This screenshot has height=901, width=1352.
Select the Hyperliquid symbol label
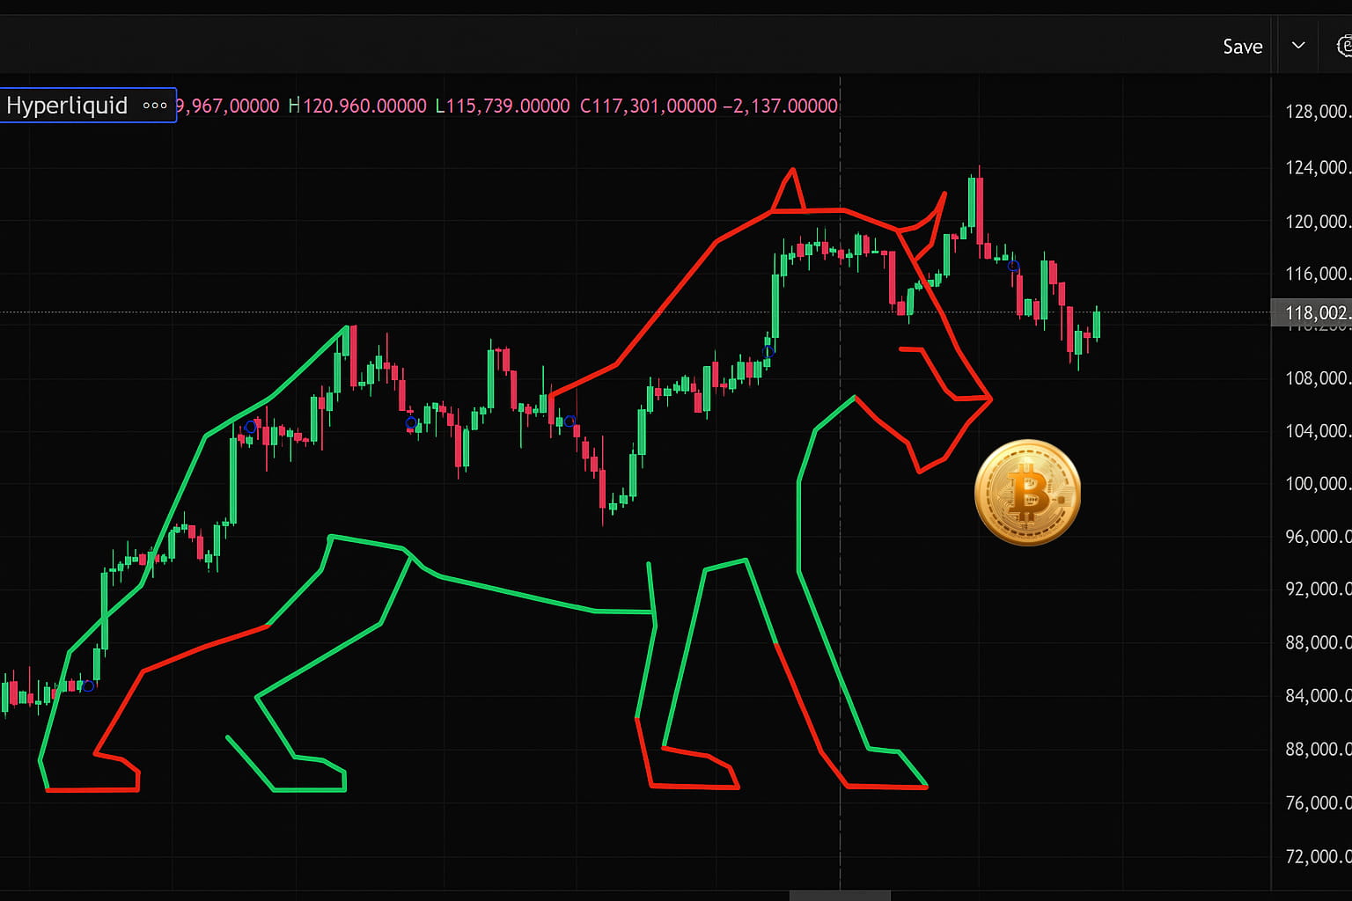pyautogui.click(x=67, y=106)
